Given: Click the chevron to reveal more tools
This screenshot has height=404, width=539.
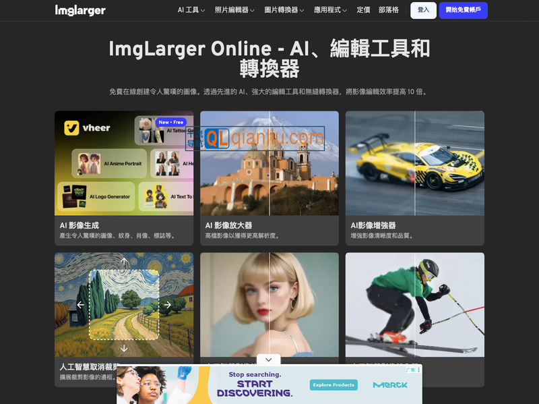Looking at the screenshot, I should tap(268, 360).
